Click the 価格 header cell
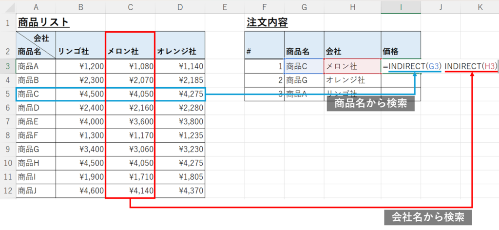 tap(401, 51)
